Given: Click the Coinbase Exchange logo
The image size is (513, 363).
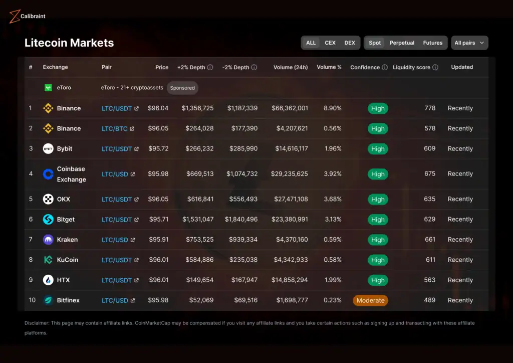Looking at the screenshot, I should 48,174.
